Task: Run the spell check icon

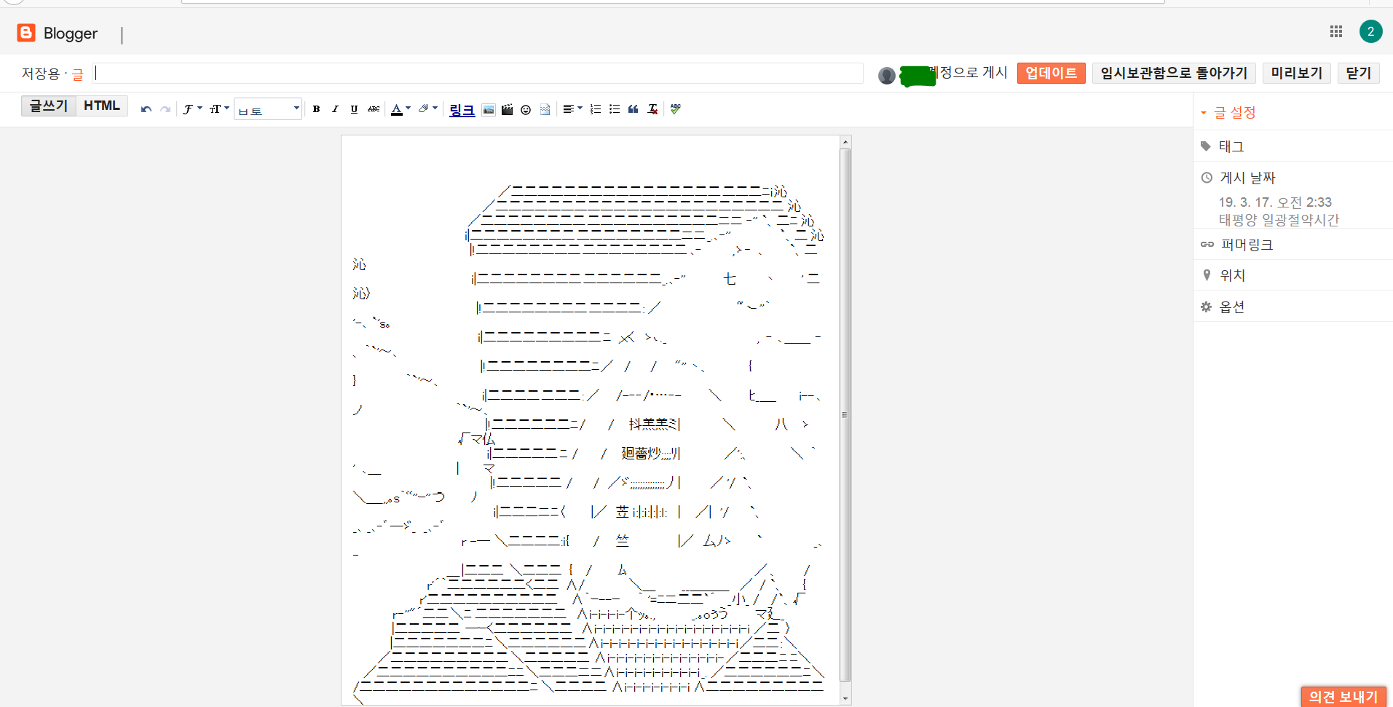Action: [x=676, y=109]
